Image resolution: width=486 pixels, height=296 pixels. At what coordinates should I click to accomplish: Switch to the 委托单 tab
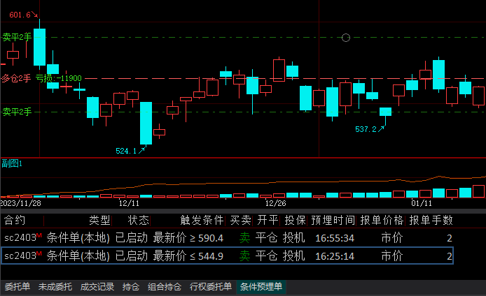16,287
